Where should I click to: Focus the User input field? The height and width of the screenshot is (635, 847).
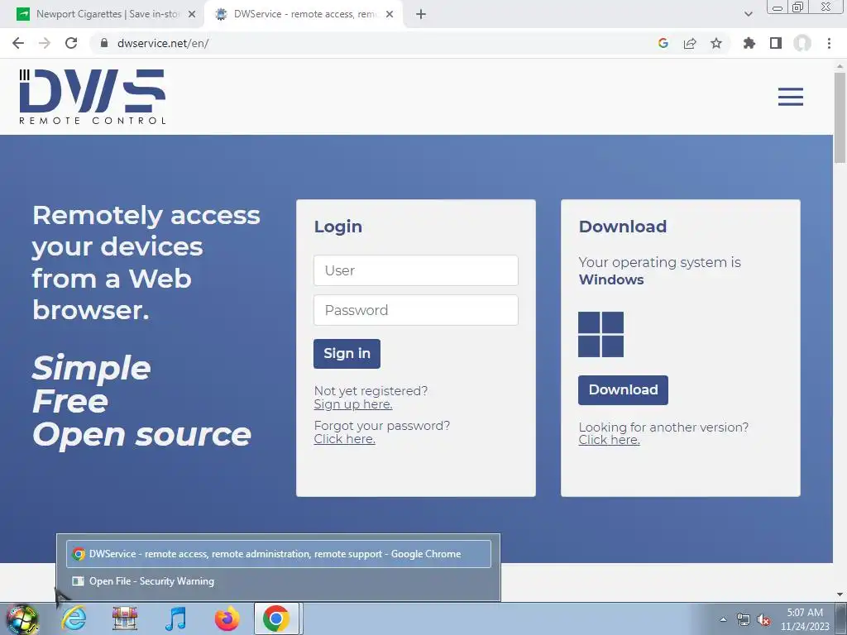(416, 270)
